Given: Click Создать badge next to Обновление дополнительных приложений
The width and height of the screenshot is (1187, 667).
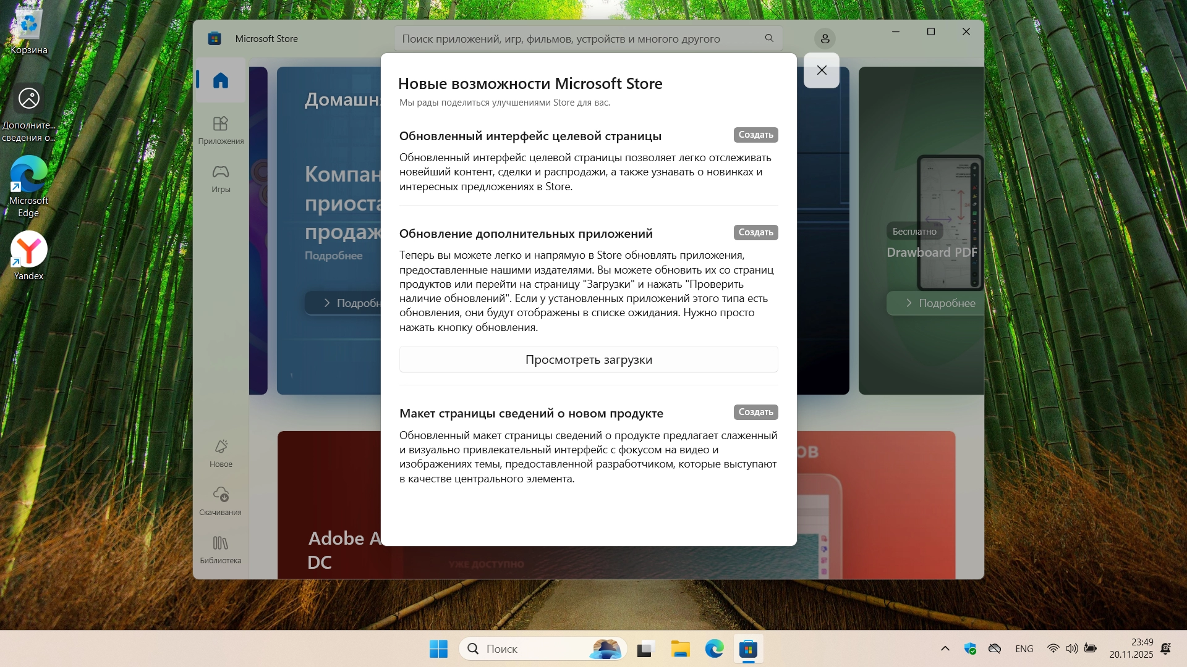Looking at the screenshot, I should (x=755, y=232).
